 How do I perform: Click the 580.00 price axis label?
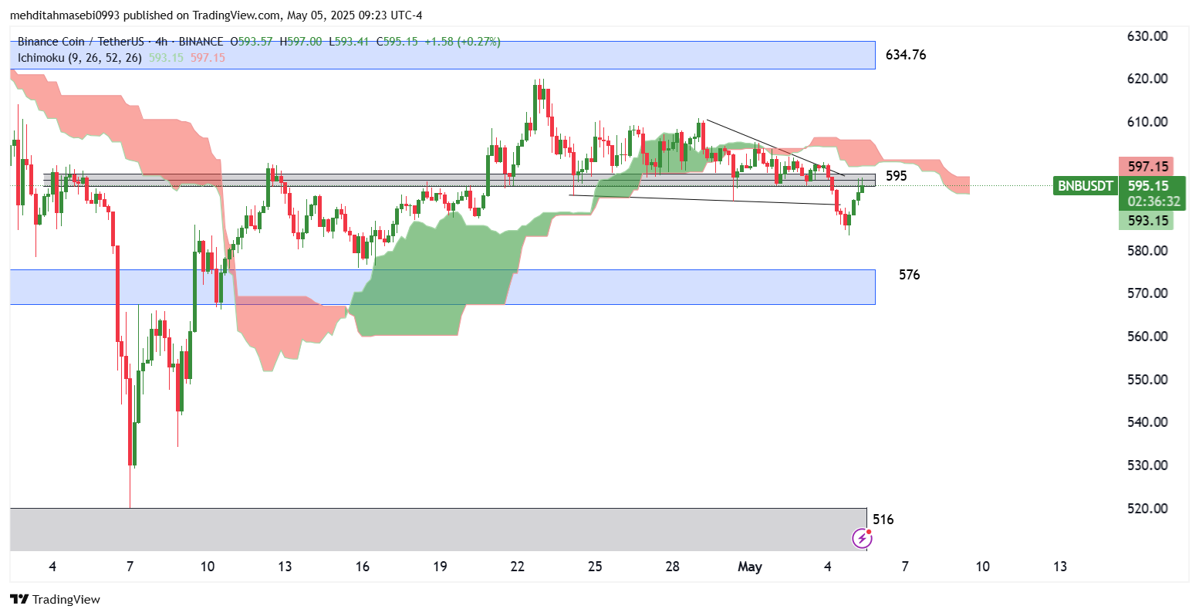pyautogui.click(x=1146, y=251)
